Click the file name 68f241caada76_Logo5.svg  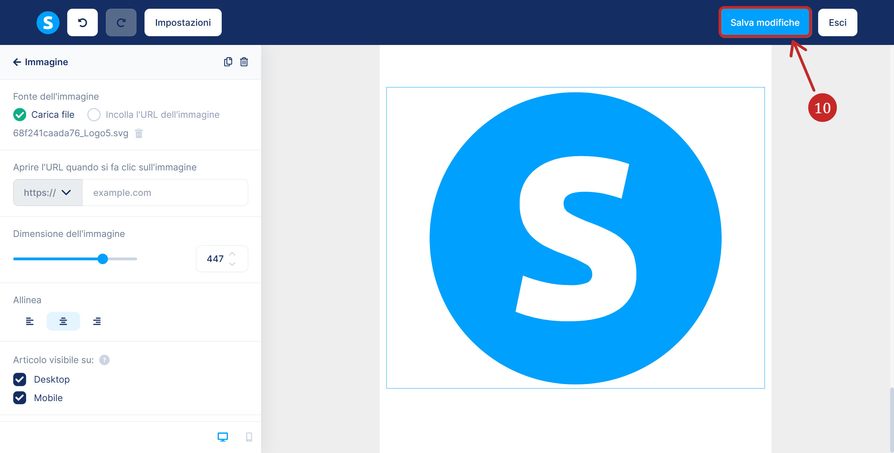pyautogui.click(x=71, y=133)
